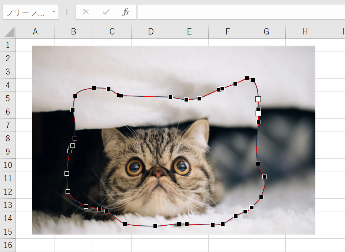
Task: Select column G header
Action: tap(266, 32)
